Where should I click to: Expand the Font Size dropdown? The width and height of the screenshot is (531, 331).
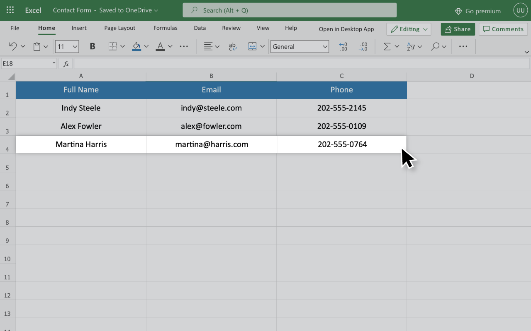[x=75, y=46]
